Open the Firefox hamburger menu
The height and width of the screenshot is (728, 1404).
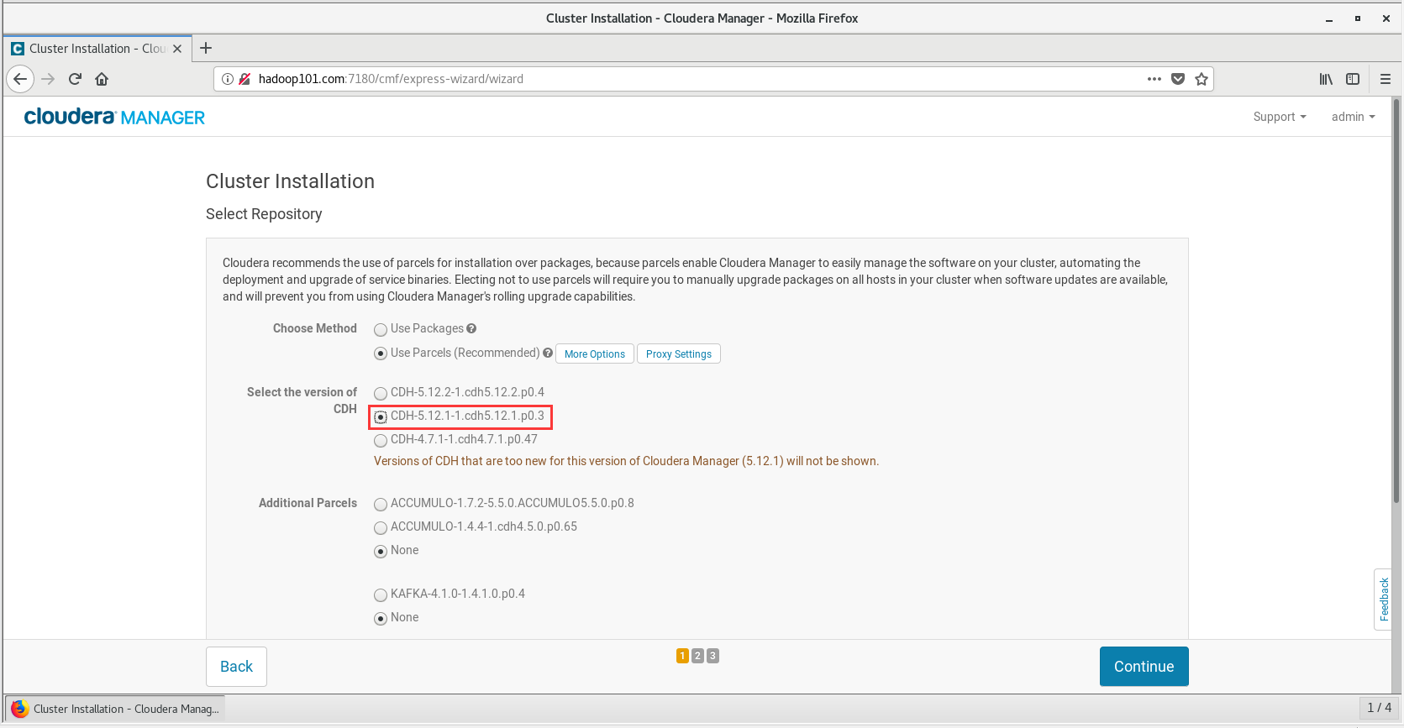point(1386,79)
